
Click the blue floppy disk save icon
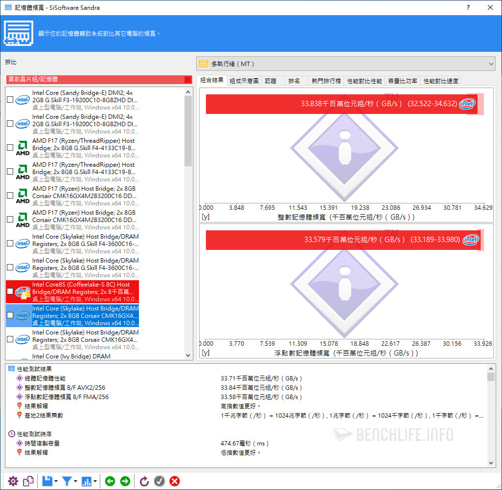47,481
